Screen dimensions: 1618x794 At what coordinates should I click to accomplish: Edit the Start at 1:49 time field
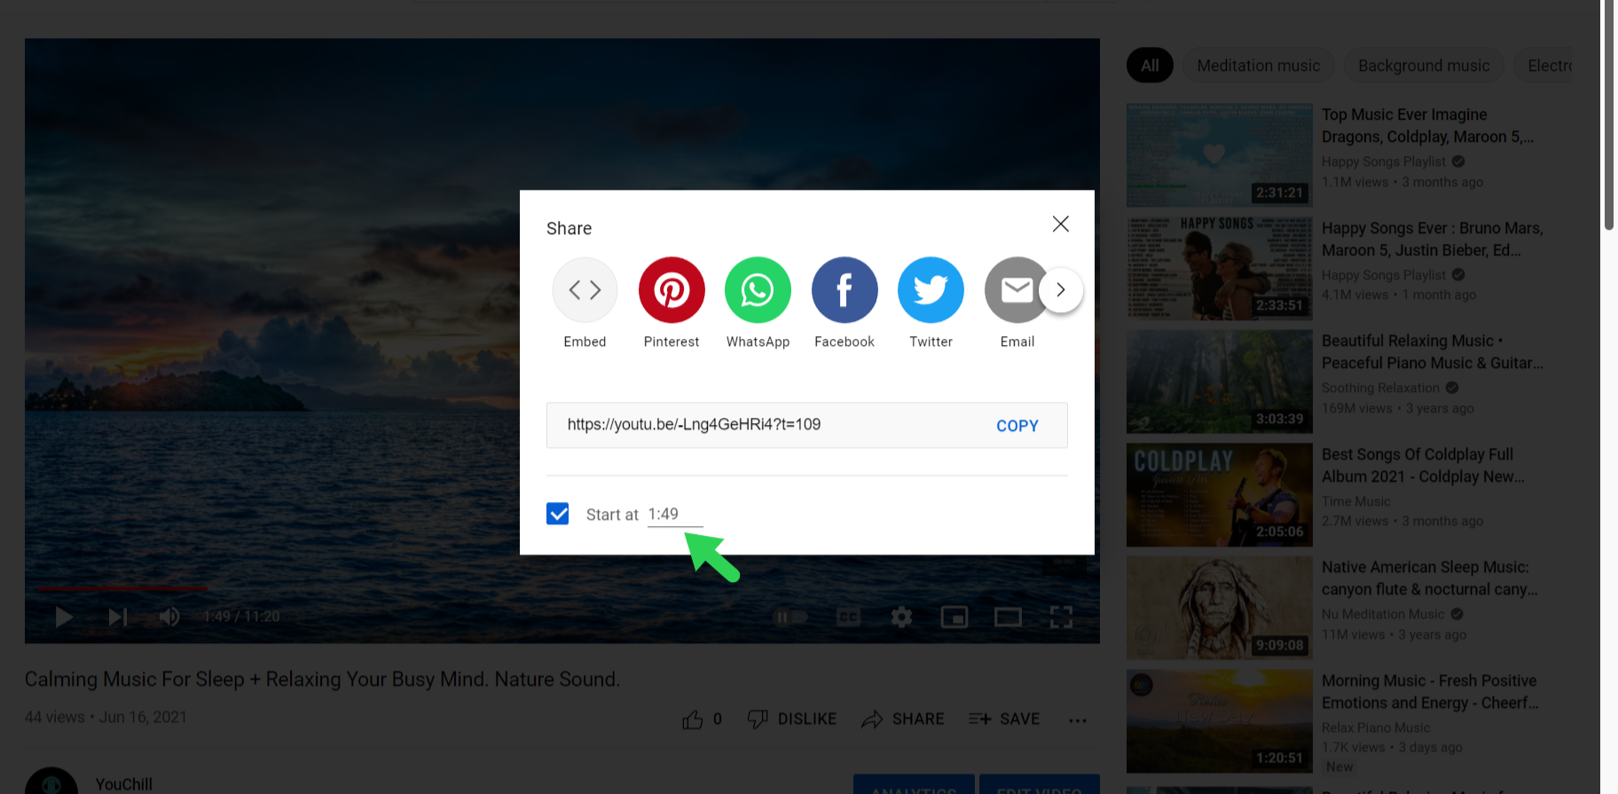click(675, 515)
